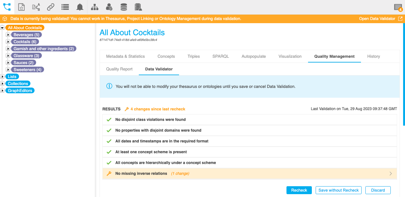The height and width of the screenshot is (197, 405).
Task: Open Ontology Management via the hierarchy icon
Action: click(x=94, y=7)
